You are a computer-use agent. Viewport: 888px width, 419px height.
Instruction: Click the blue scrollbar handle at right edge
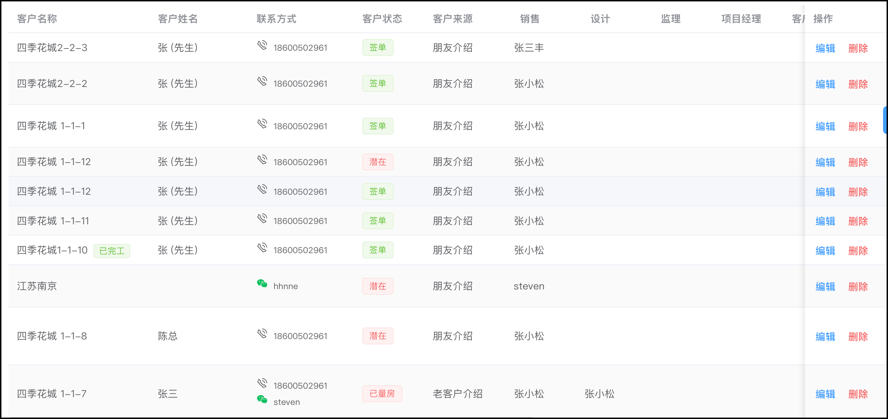(x=885, y=120)
